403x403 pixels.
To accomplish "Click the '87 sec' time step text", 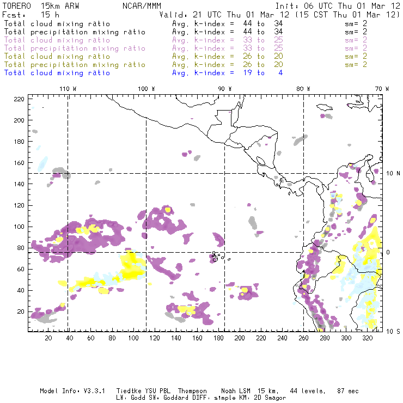I will [348, 391].
